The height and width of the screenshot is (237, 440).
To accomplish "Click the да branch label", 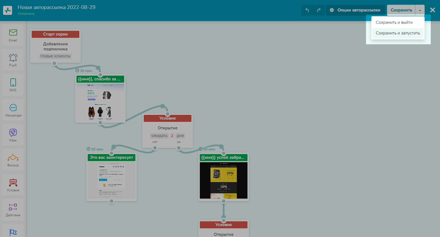I will tap(179, 142).
